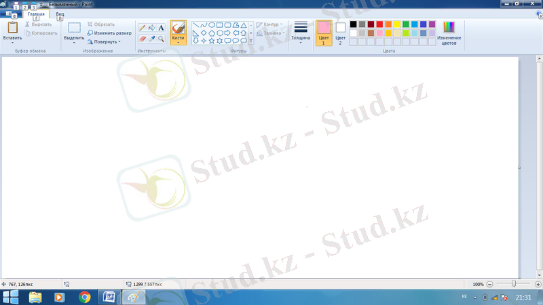The height and width of the screenshot is (305, 543).
Task: Choose the Rectangle shape
Action: [219, 25]
